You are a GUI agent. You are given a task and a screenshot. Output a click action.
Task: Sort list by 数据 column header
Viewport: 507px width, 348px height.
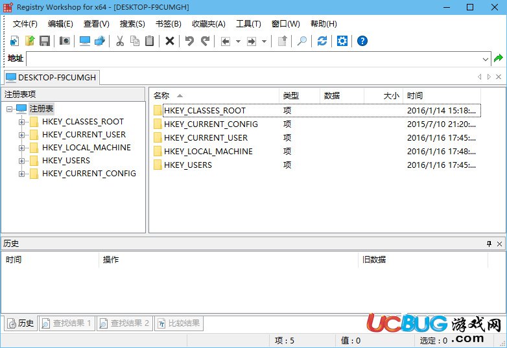pos(342,96)
